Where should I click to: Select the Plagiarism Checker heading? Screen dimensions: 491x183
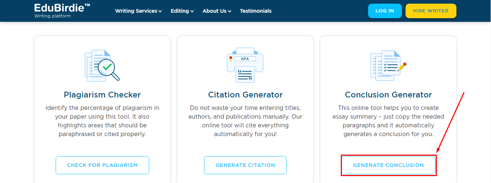102,95
